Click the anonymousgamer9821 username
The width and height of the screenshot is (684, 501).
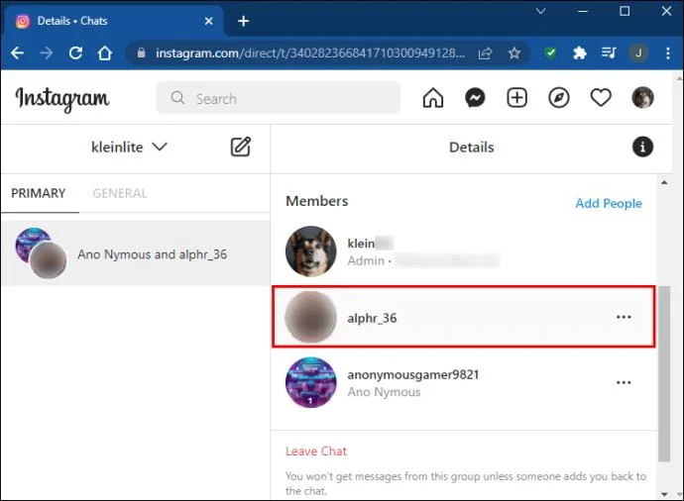(x=413, y=374)
